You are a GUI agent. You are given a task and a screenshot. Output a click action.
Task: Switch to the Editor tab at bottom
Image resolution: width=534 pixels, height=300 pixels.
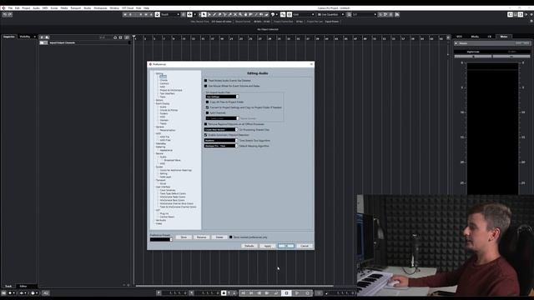coord(23,286)
